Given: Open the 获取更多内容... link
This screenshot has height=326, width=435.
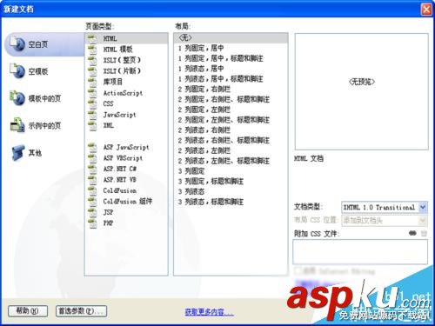Looking at the screenshot, I should point(209,312).
